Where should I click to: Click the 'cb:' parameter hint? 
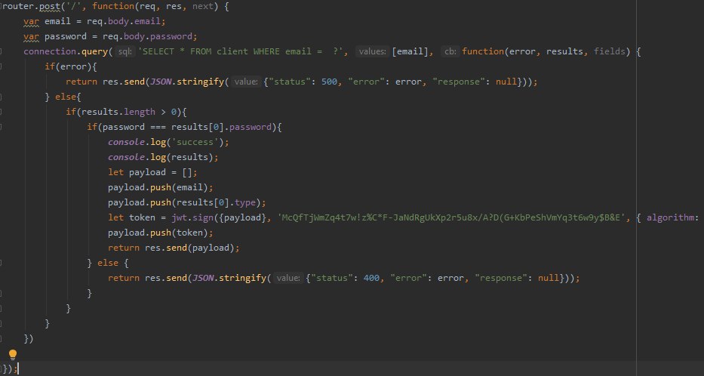pyautogui.click(x=450, y=51)
